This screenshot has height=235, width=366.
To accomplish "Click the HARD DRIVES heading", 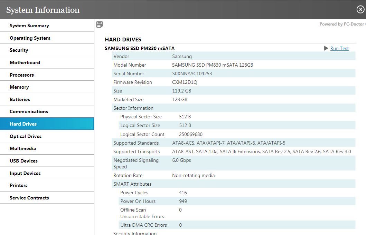I will [123, 39].
